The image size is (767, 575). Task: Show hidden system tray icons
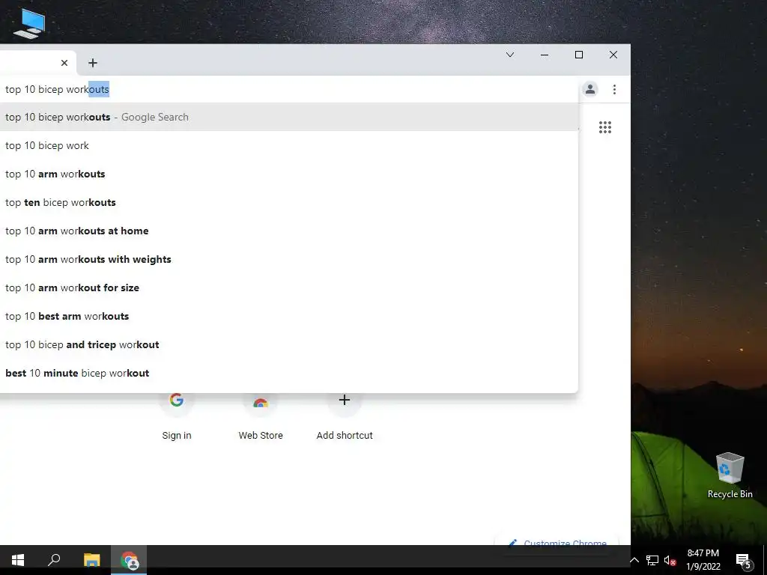point(634,560)
